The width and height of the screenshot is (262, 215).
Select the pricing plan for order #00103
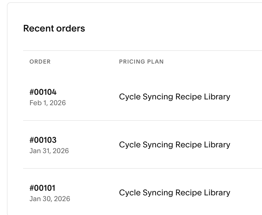(x=175, y=145)
